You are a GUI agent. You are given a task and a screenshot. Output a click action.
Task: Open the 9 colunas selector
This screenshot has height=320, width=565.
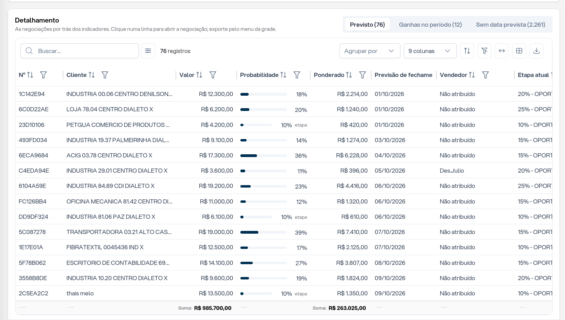coord(430,51)
